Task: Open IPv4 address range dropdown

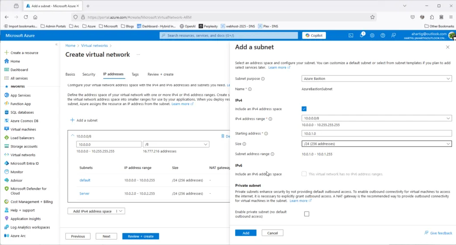Action: coord(376,118)
